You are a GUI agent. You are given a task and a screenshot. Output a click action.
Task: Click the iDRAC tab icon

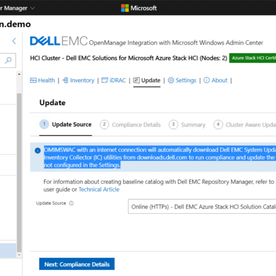click(105, 80)
